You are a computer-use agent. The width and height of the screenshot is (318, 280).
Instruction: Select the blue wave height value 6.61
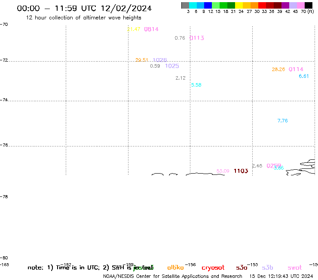(x=304, y=76)
